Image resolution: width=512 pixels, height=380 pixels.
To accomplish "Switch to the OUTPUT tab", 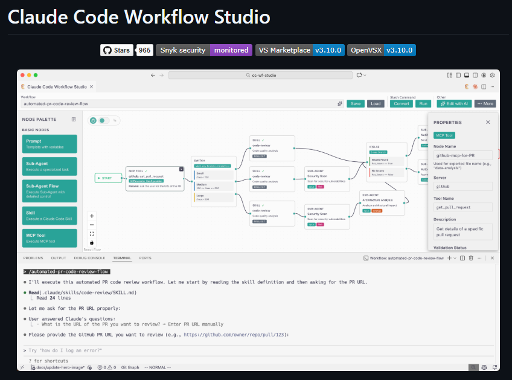I will click(59, 258).
